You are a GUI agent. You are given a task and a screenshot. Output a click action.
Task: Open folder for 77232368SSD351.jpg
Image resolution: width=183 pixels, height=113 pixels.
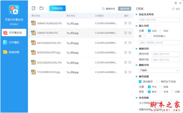coord(130,72)
